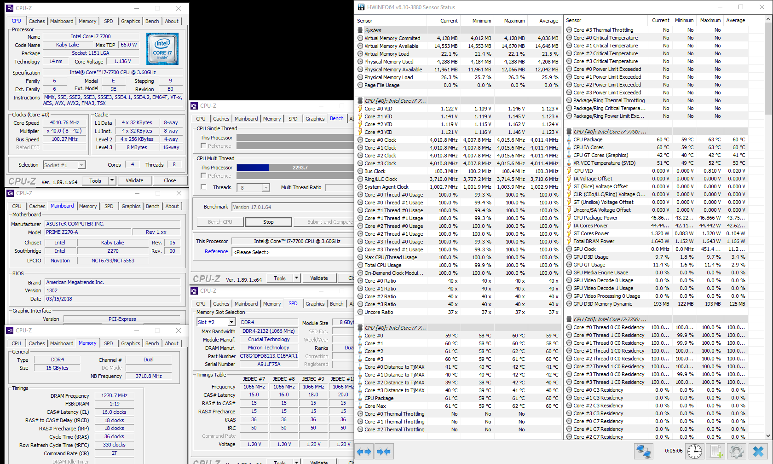Select the sensor icon beside Bus Clock
The image size is (773, 464).
click(x=360, y=171)
